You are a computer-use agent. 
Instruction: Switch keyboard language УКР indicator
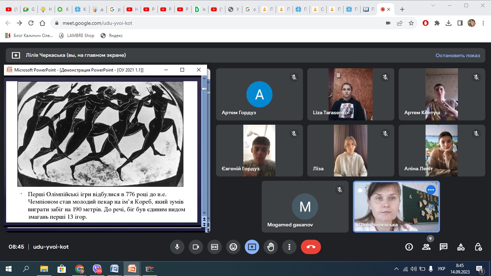coord(442,268)
